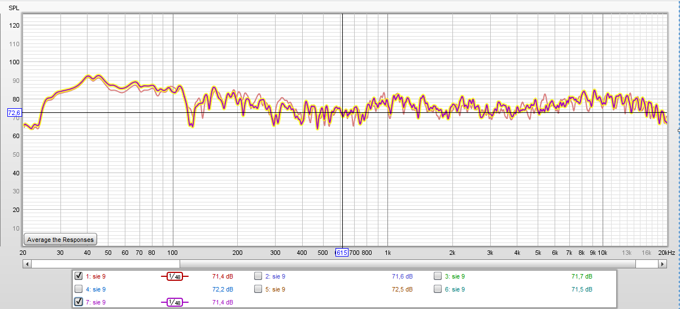Click the "7: sie 9" legend label
680x309 pixels.
point(95,302)
